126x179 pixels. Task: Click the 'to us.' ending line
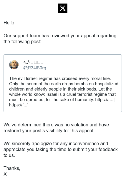9,155
